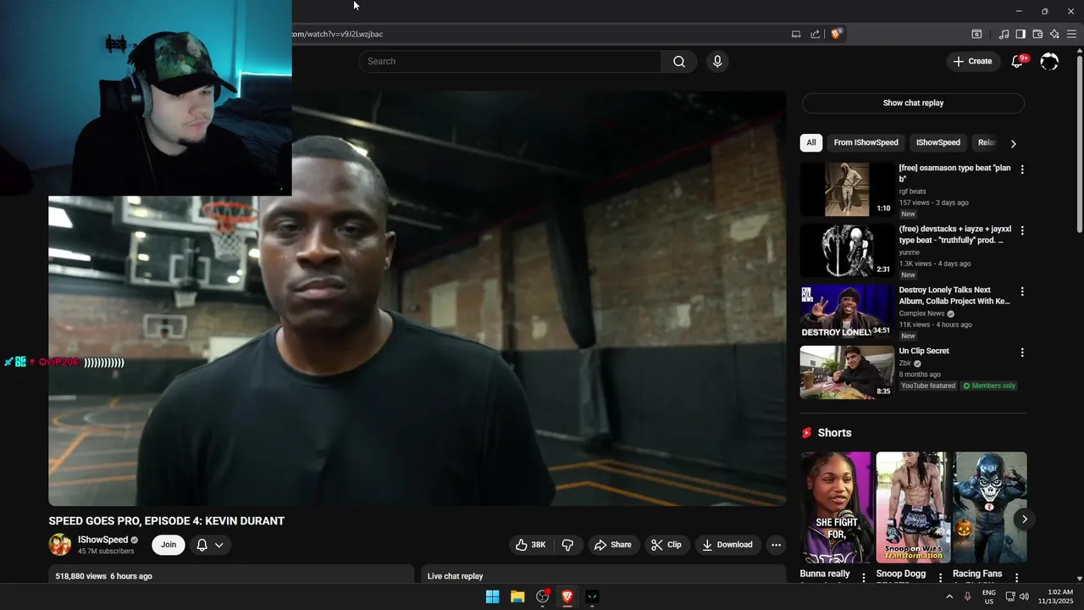Open YouTube notifications bell with 9+ badge
The height and width of the screenshot is (610, 1084).
pos(1018,61)
